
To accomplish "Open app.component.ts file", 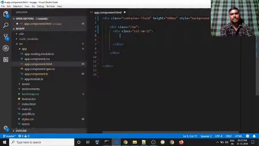I will [36, 74].
